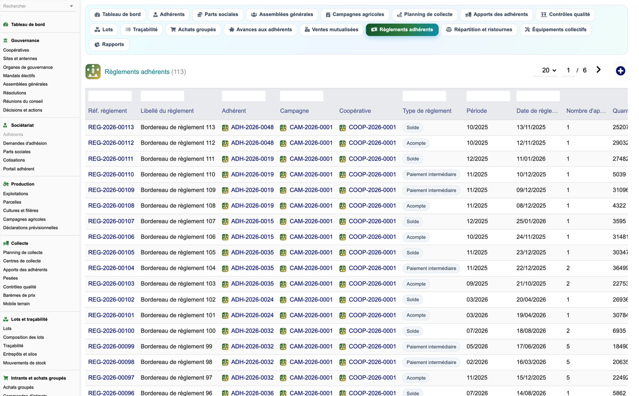Open Achats groupés tab

pyautogui.click(x=193, y=29)
